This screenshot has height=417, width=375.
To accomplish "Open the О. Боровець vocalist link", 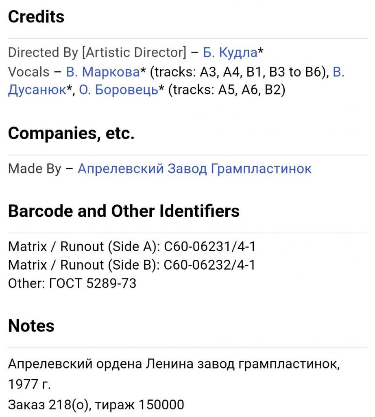I will pyautogui.click(x=118, y=90).
